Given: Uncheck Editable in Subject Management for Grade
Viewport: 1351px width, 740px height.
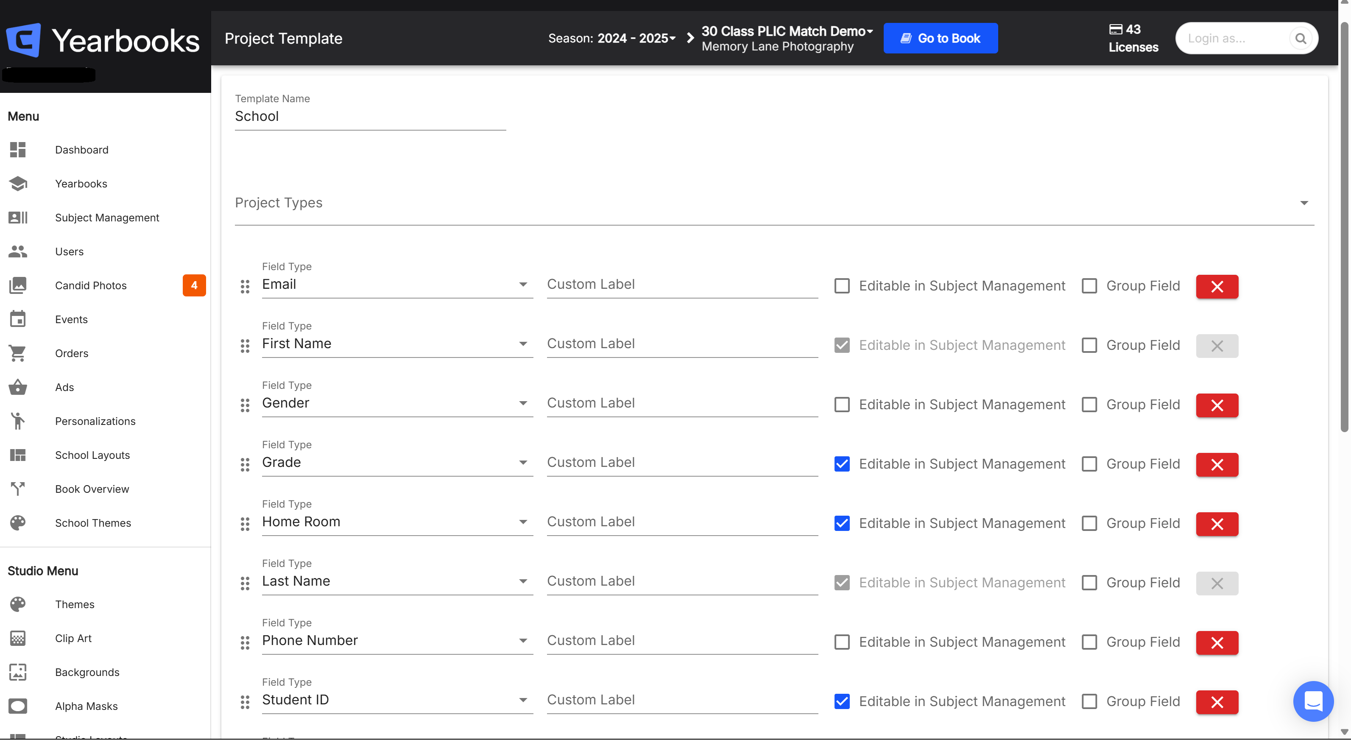Looking at the screenshot, I should pos(842,464).
